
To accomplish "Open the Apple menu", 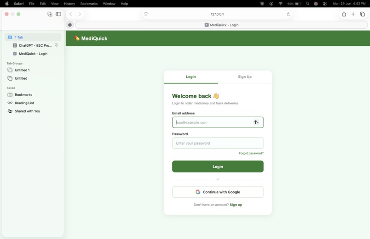I will tap(7, 4).
